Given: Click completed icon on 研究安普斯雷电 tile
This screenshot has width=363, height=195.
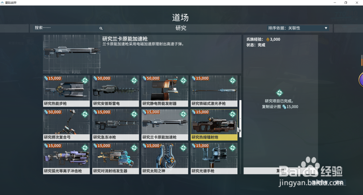Looking at the screenshot, I should coord(134,80).
